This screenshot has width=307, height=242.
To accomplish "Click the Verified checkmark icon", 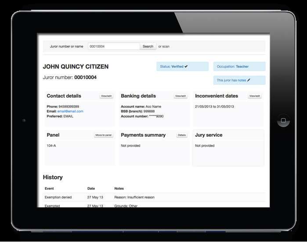I will pyautogui.click(x=186, y=67).
